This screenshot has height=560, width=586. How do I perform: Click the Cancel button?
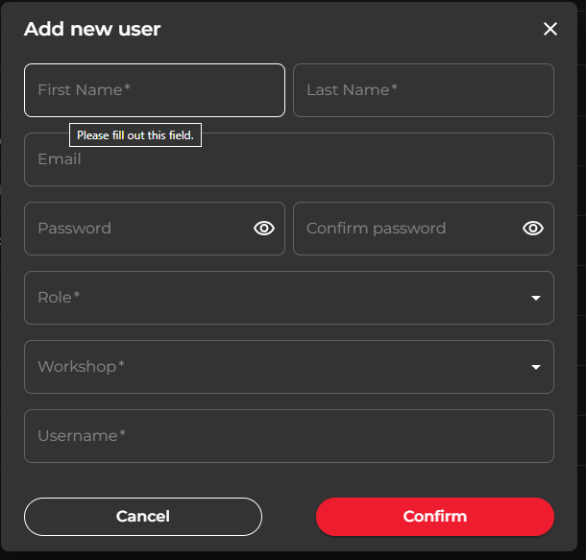[143, 517]
